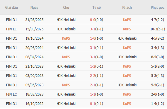Click the 'Phạt góc' column header
This screenshot has height=109, width=167.
point(157,7)
